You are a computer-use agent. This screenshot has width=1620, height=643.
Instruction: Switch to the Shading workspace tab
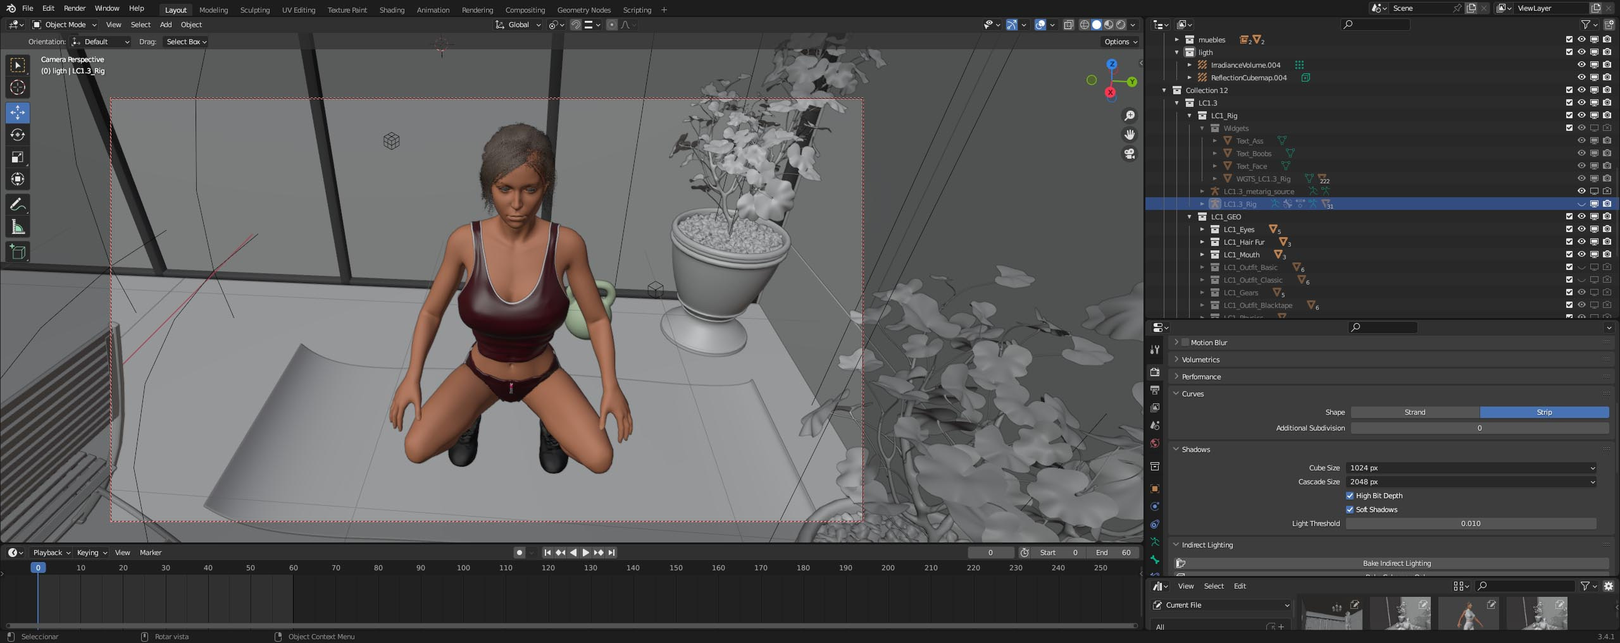[x=392, y=10]
